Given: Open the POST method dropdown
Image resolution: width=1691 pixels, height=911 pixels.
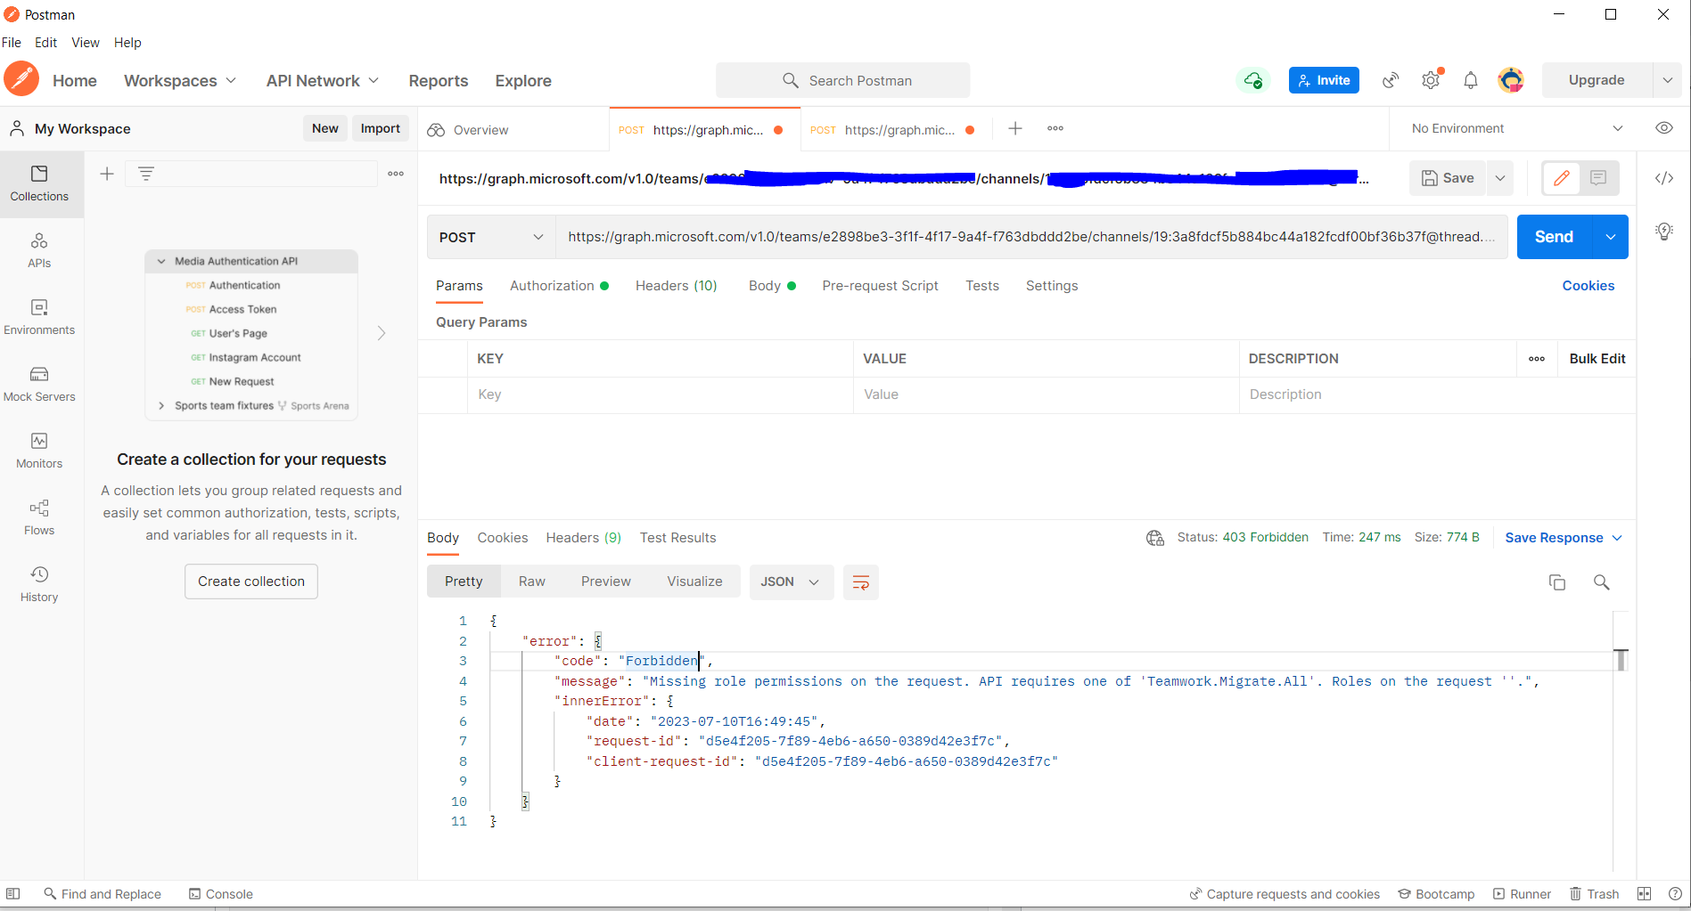Looking at the screenshot, I should 490,237.
